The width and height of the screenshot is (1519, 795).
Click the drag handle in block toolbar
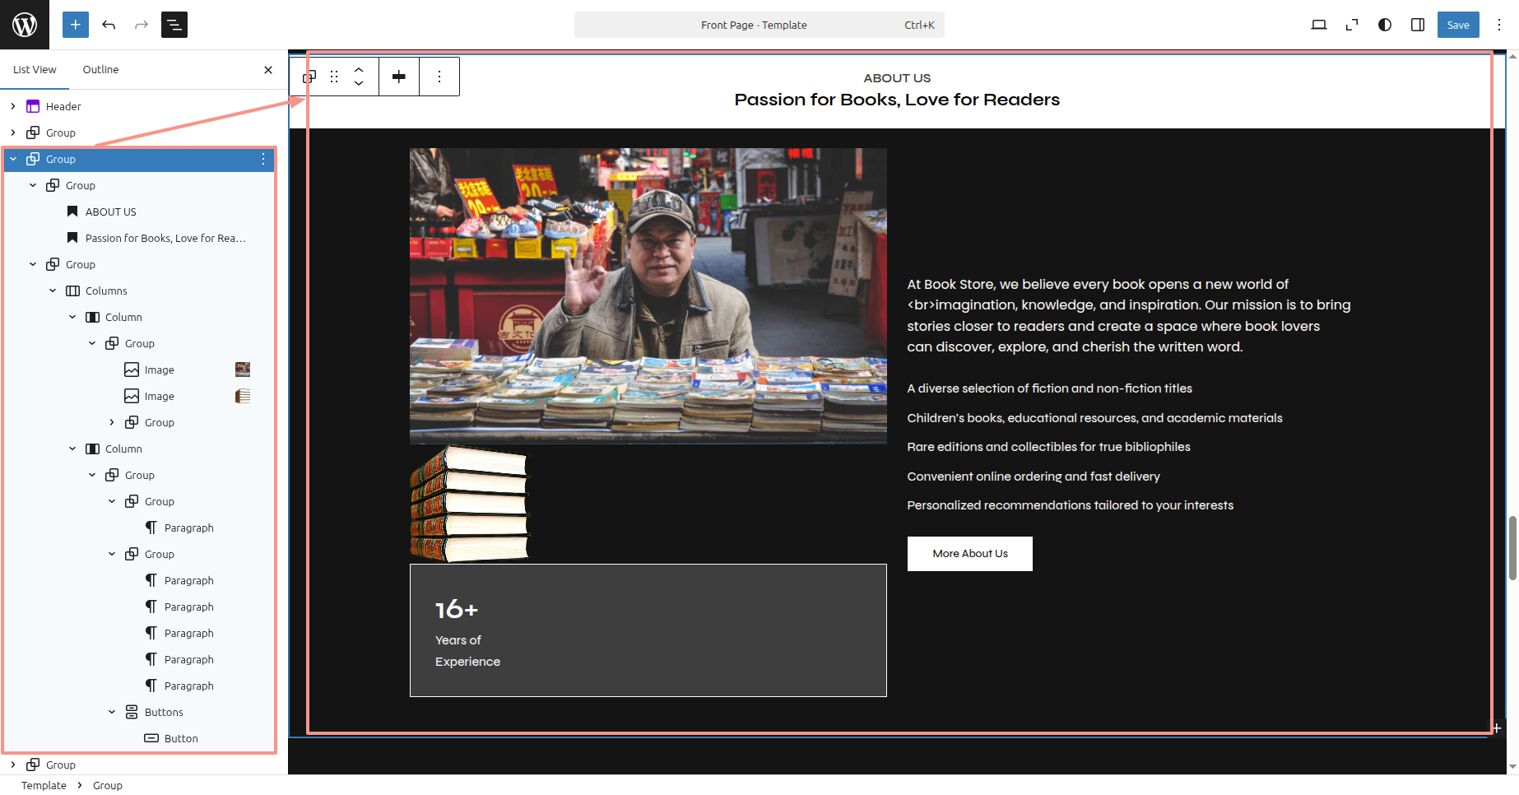[334, 77]
